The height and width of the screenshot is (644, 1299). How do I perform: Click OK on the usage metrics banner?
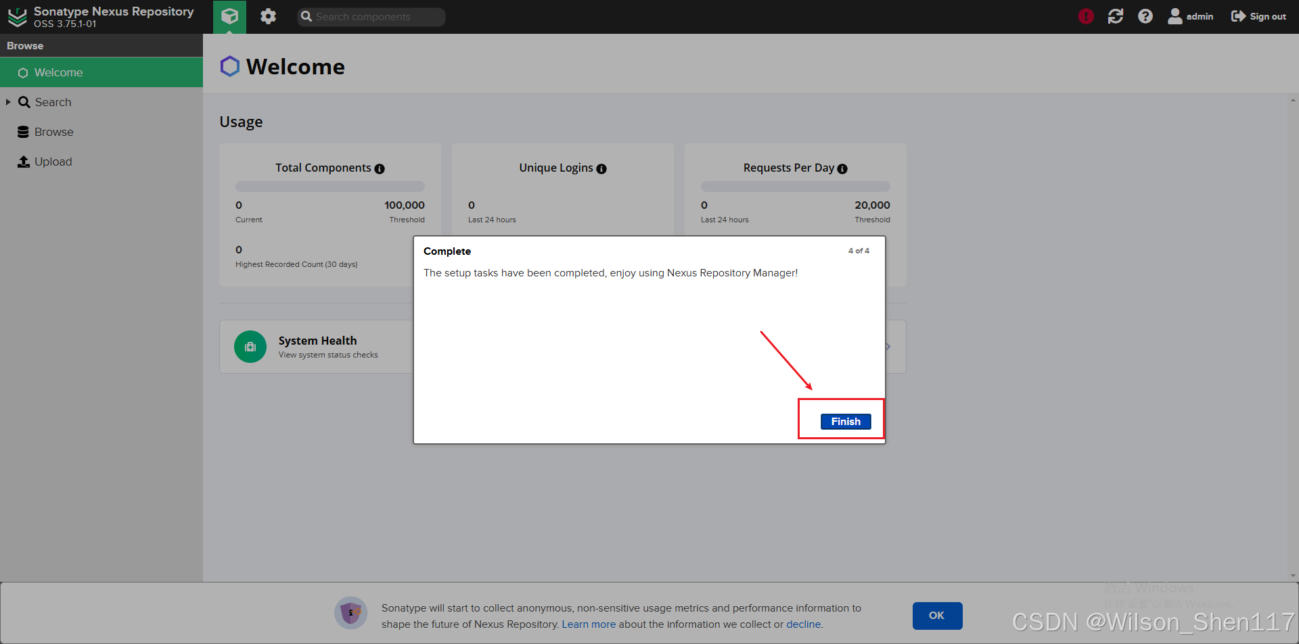point(937,616)
